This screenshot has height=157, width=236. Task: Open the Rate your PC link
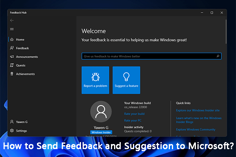coord(133,120)
